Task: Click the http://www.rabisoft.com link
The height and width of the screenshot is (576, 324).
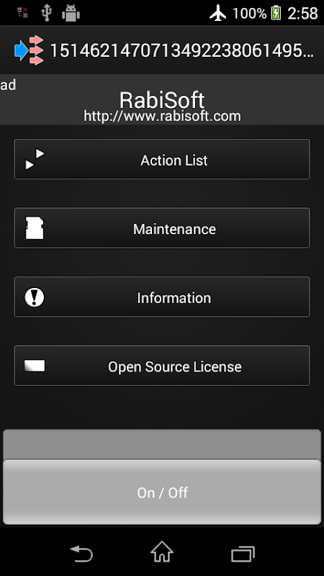Action: click(162, 116)
